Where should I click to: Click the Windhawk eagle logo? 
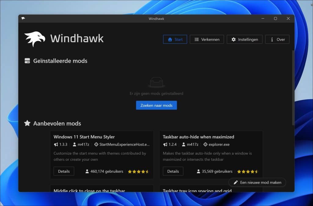tap(35, 39)
